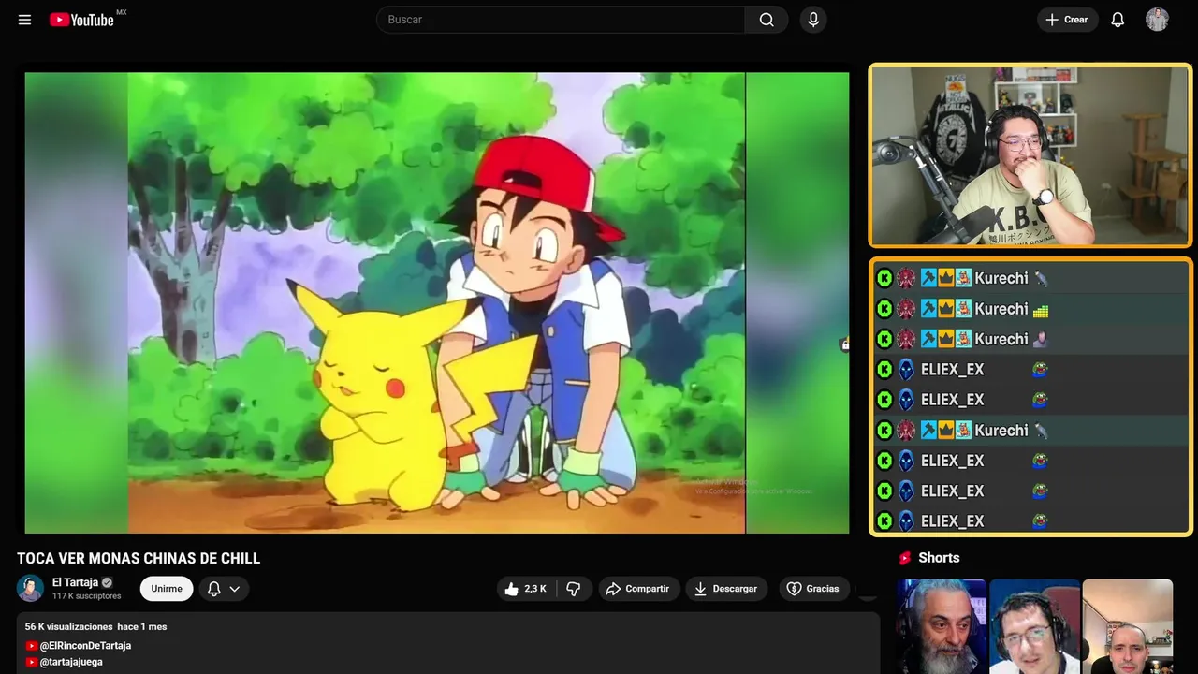Open the @ElRinconDeTartaja channel link
Screen dimensions: 1198x674
tap(85, 646)
